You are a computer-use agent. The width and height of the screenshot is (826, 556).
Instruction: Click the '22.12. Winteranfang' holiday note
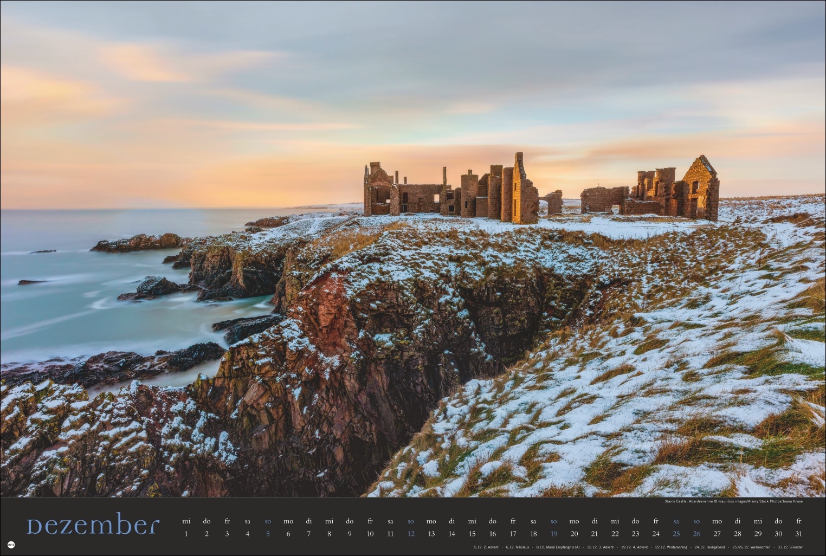pos(670,547)
